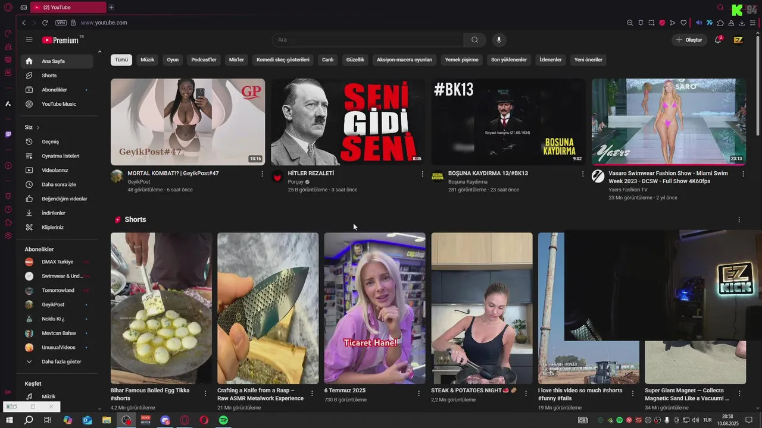Viewport: 762px width, 428px height.
Task: Open the DMAX Türkiye subscription channel
Action: (57, 262)
